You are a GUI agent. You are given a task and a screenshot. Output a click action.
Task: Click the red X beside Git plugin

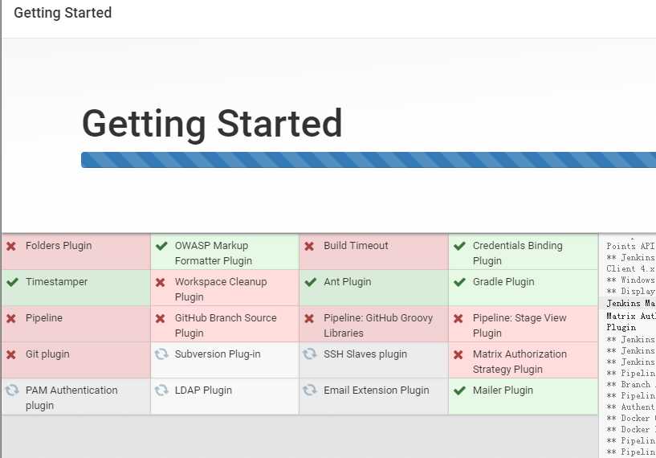pos(11,354)
